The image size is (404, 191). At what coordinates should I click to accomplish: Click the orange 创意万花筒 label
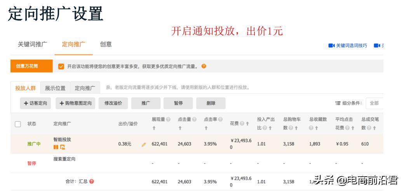point(32,66)
